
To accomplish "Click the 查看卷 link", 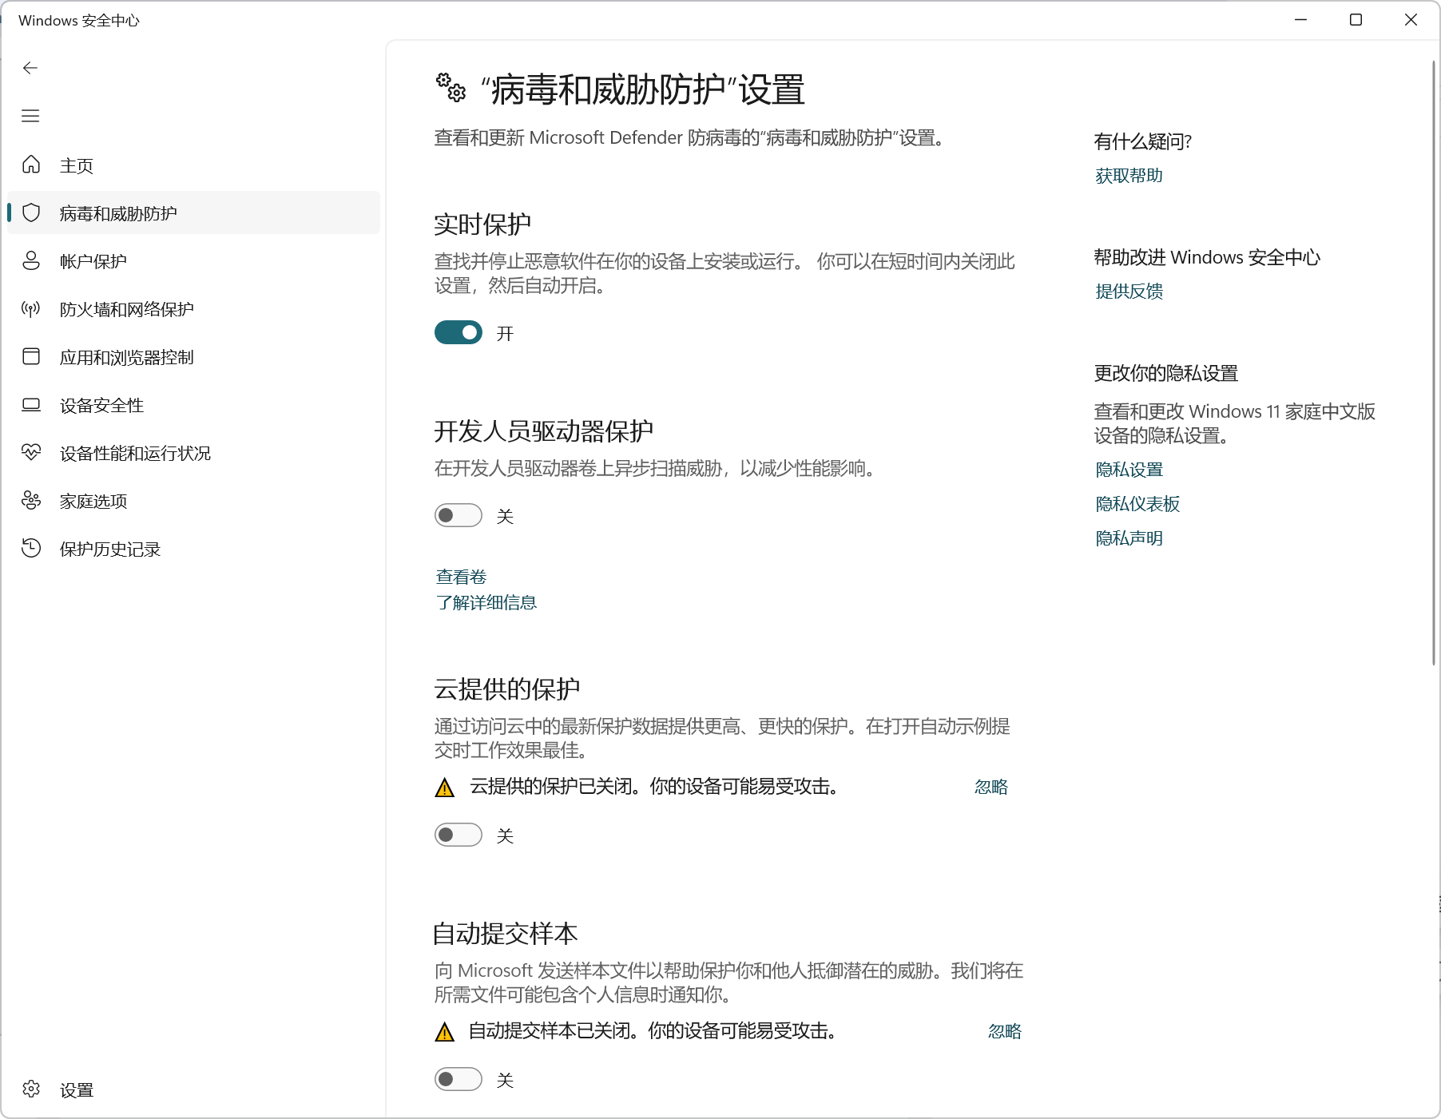I will (x=461, y=577).
